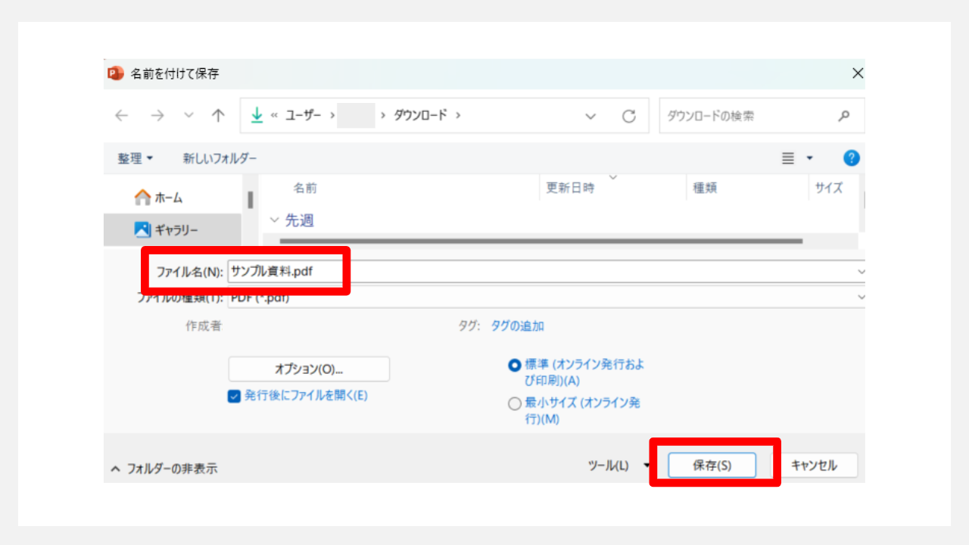969x545 pixels.
Task: Click the magnifier search icon
Action: pyautogui.click(x=844, y=117)
